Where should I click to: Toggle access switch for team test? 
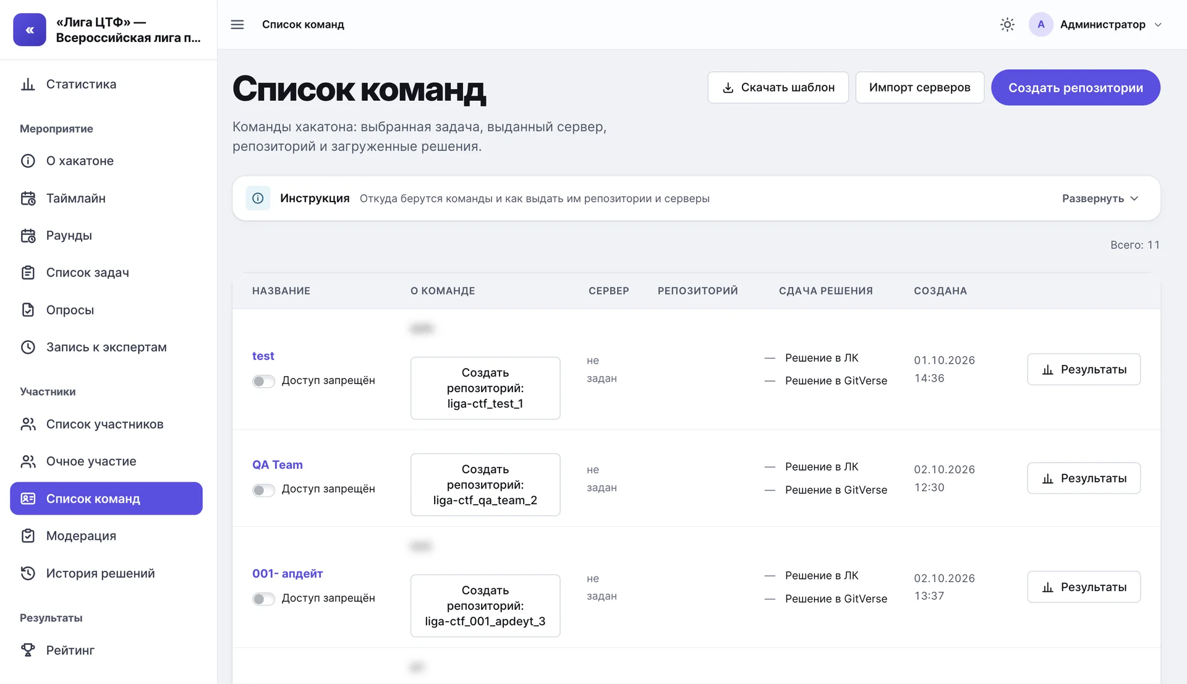tap(263, 381)
